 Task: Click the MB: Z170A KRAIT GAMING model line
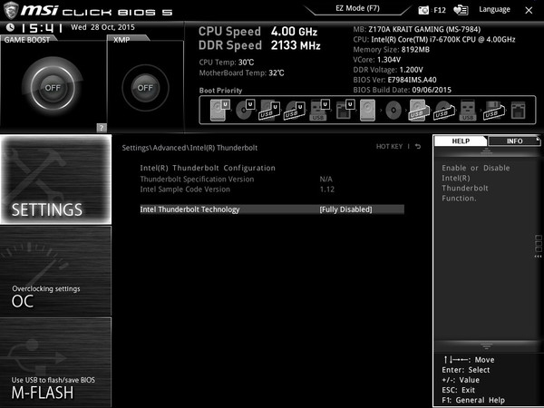[417, 29]
